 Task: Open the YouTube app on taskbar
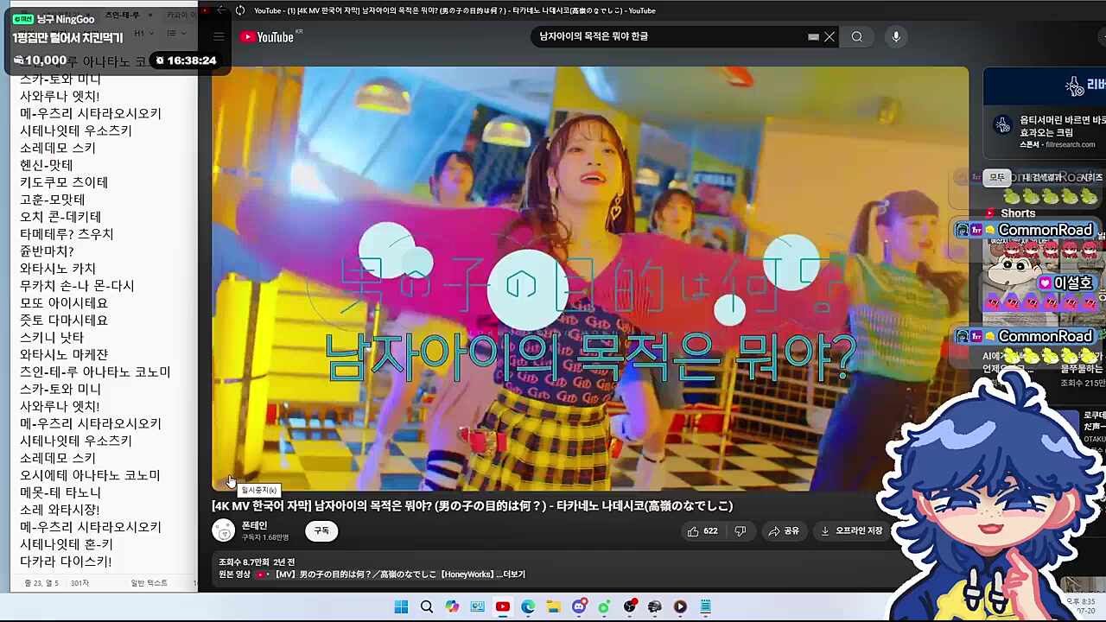503,606
